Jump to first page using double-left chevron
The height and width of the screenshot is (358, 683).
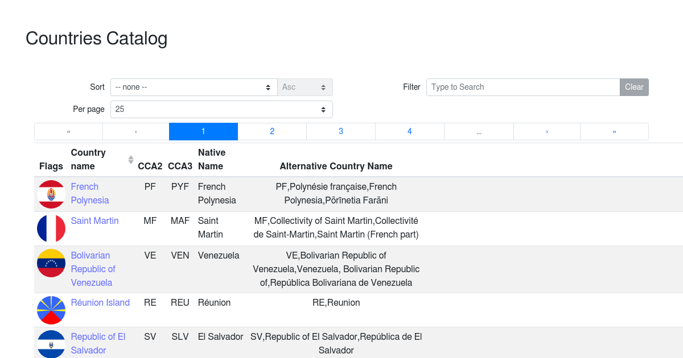pos(68,131)
